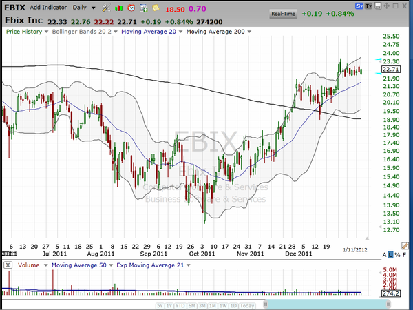Viewport: 413px width, 310px height.
Task: Click the blue S symbol-link icon
Action: [x=359, y=6]
